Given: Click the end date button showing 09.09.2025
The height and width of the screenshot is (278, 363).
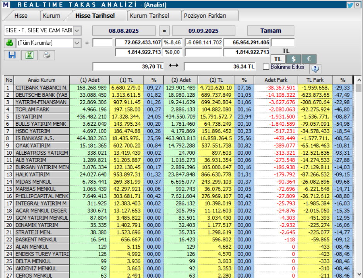Looking at the screenshot, I should (x=204, y=30).
